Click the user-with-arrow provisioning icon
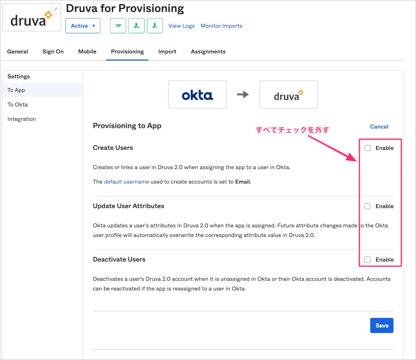Viewport: 416px width, 360px height. pos(137,26)
